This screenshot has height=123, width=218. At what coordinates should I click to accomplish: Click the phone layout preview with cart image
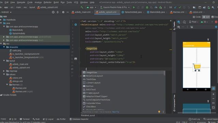pos(197,66)
